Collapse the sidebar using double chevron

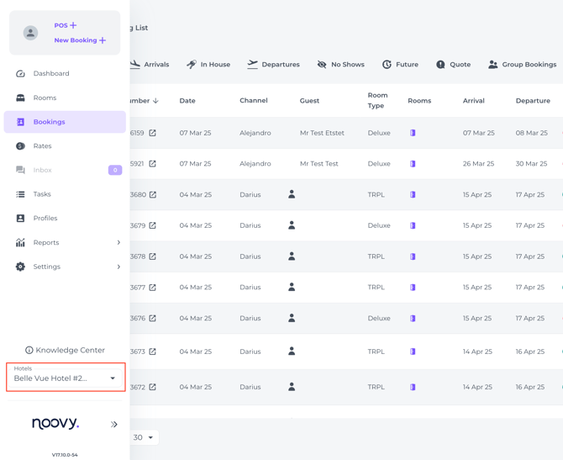[113, 425]
